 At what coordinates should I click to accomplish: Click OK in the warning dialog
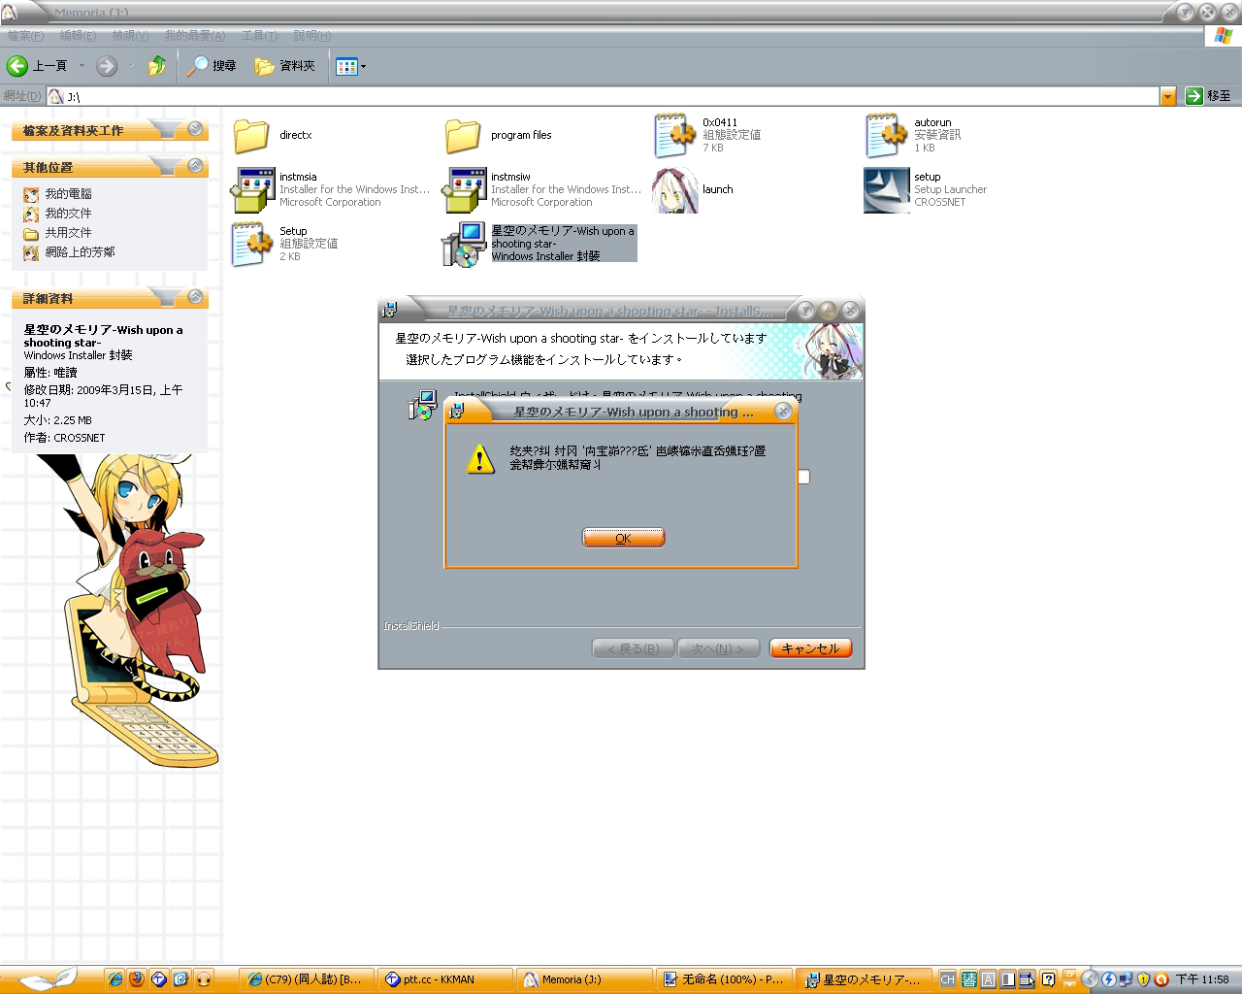[x=623, y=538]
